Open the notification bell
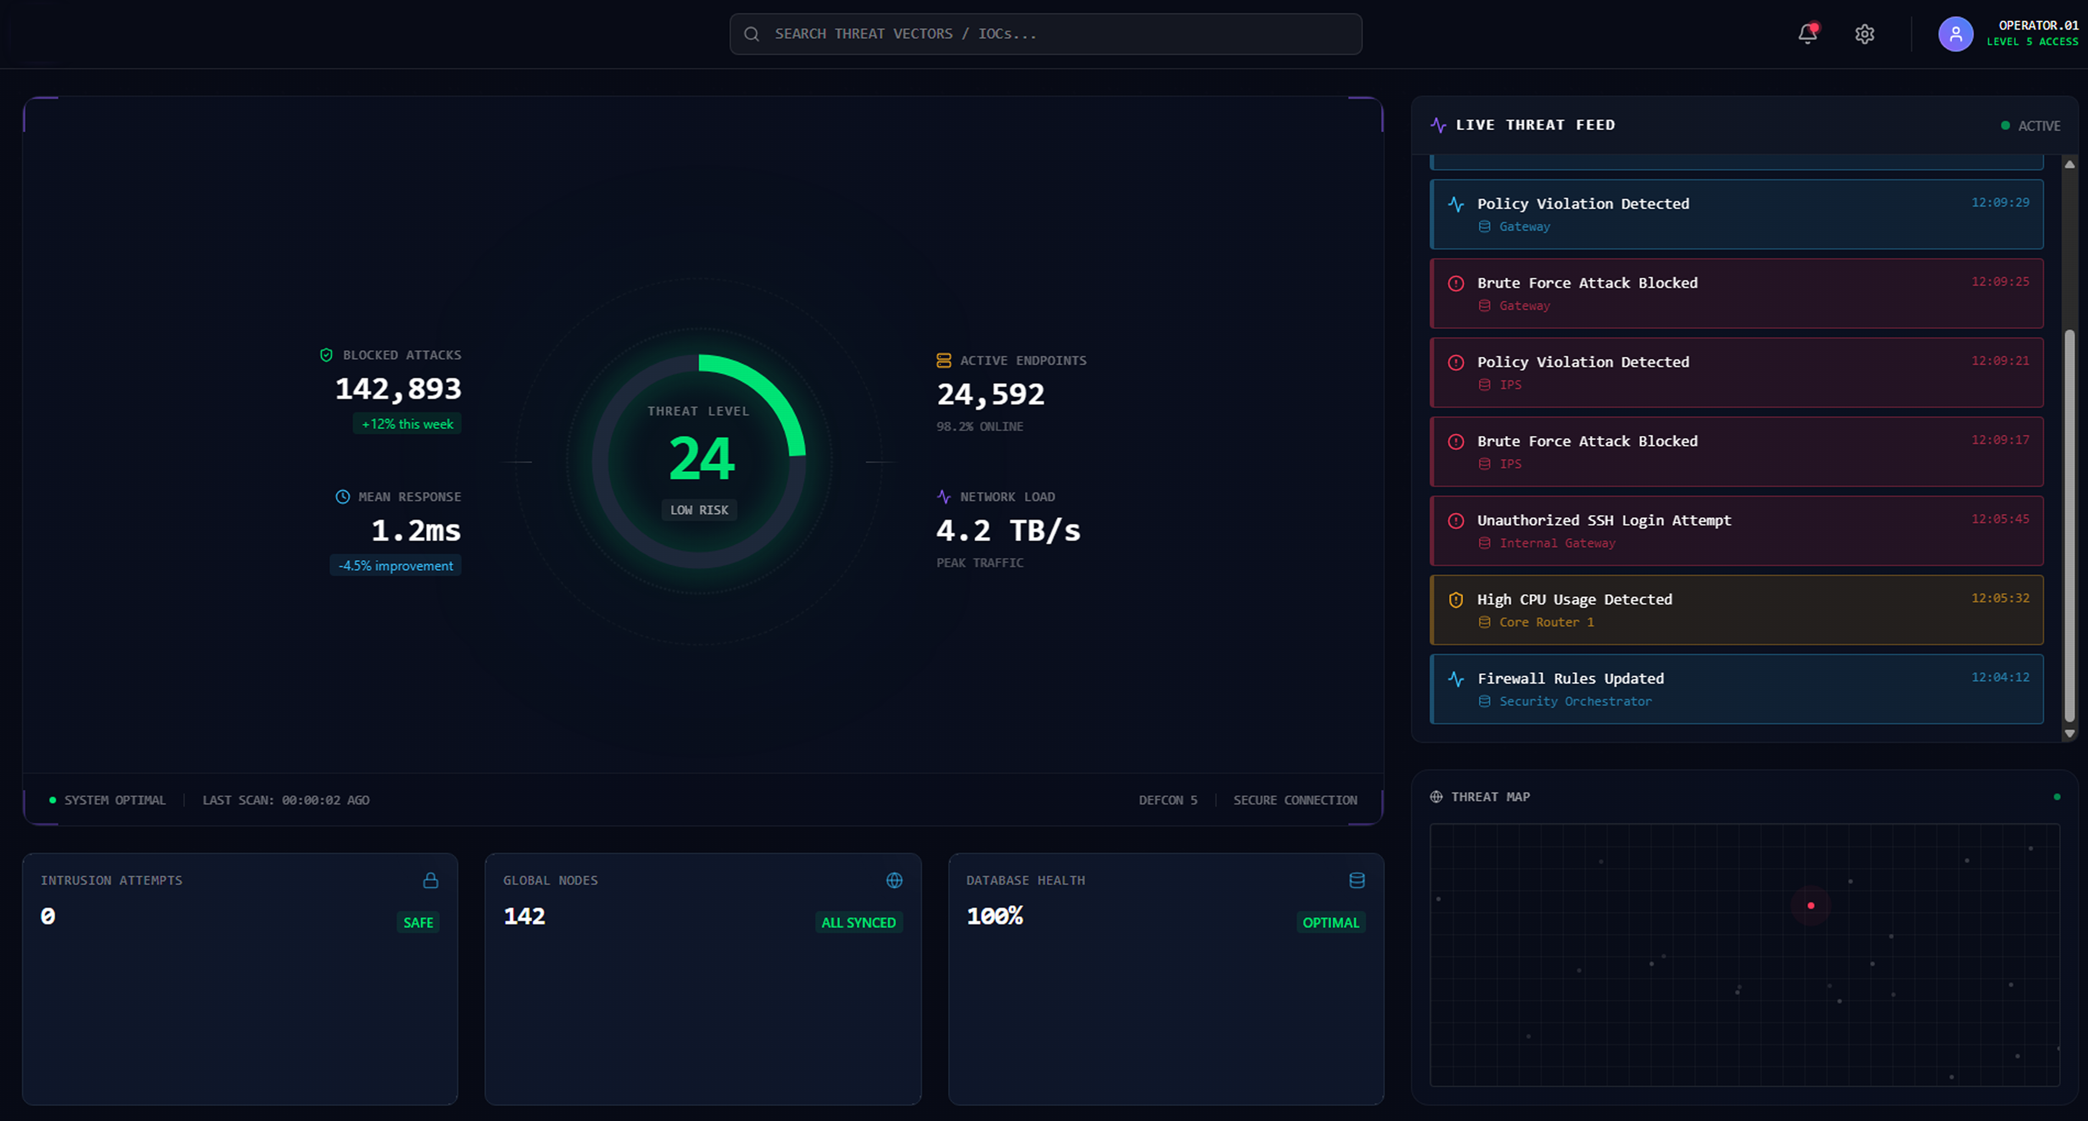 click(1808, 34)
